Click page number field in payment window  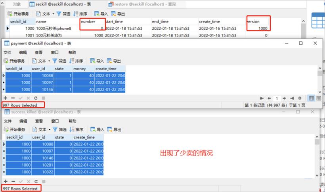coord(277,98)
